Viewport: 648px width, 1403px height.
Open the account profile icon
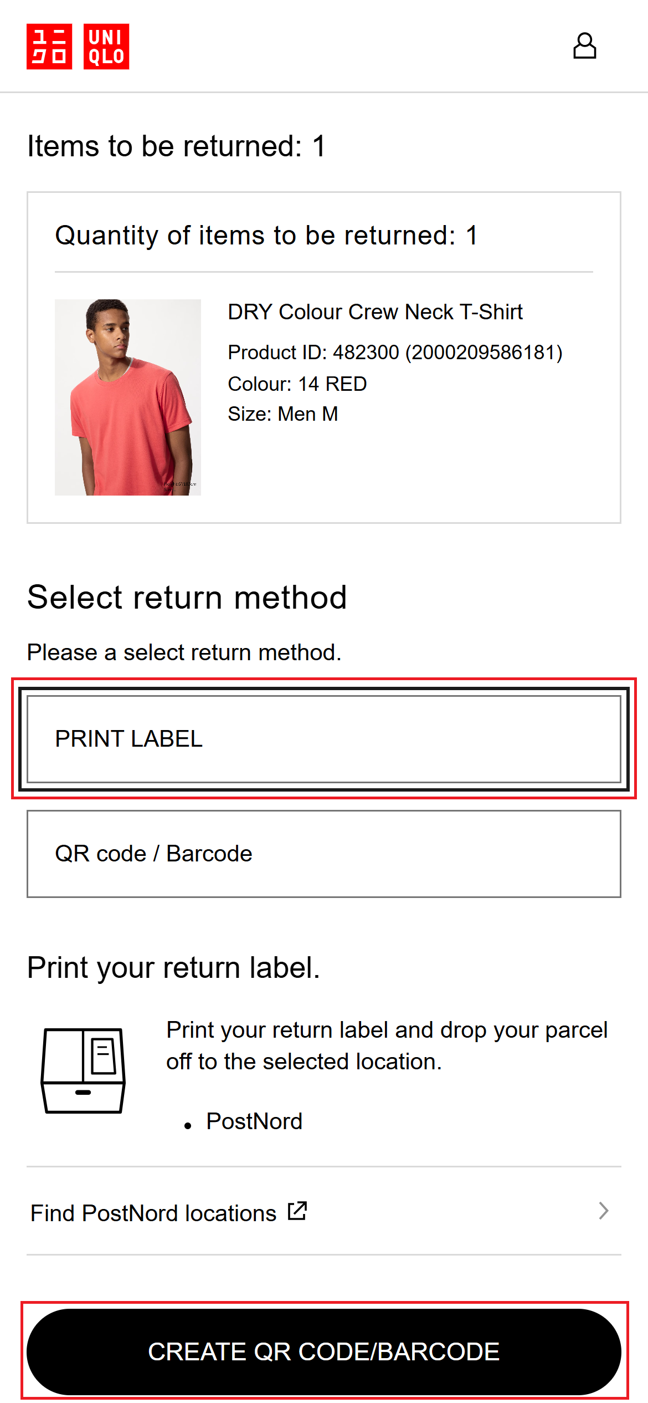(584, 46)
